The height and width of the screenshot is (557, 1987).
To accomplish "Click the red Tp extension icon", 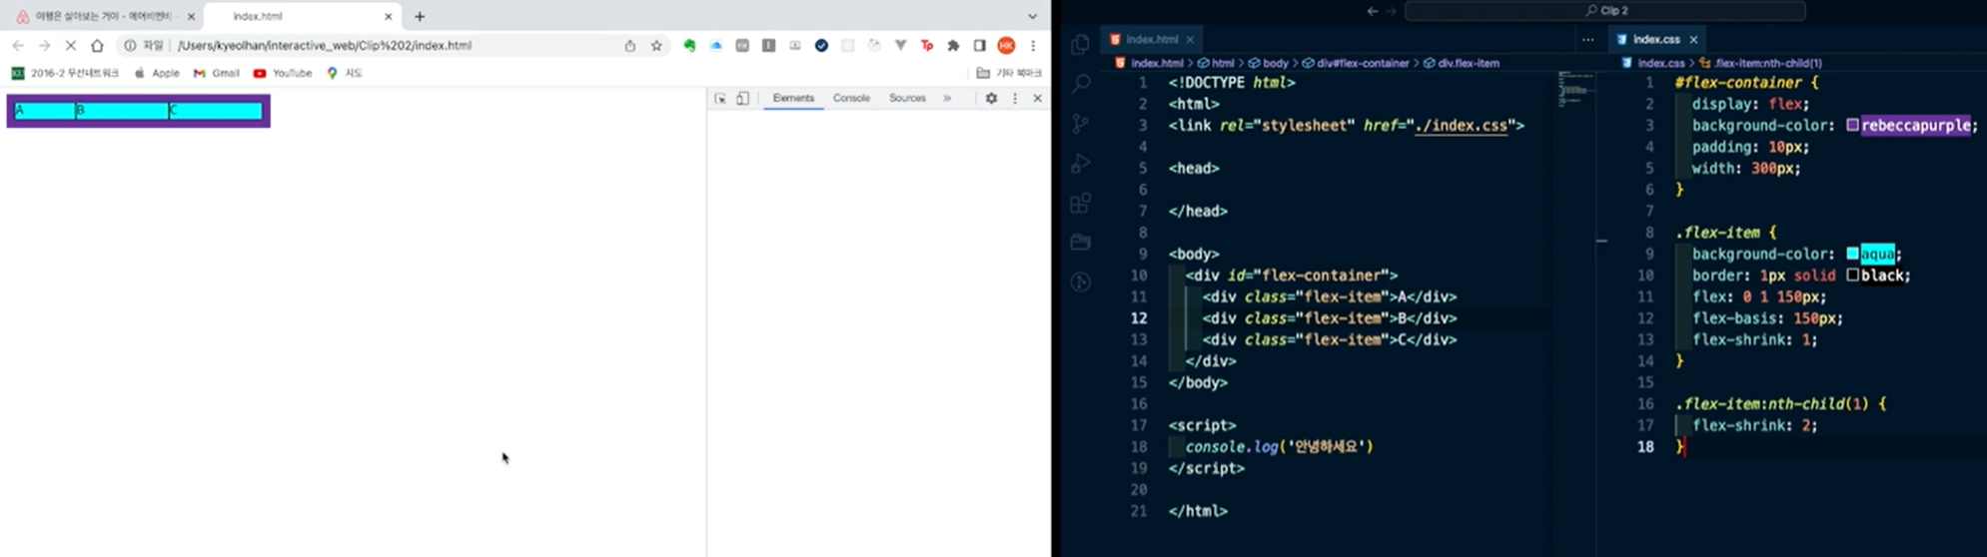I will [927, 45].
